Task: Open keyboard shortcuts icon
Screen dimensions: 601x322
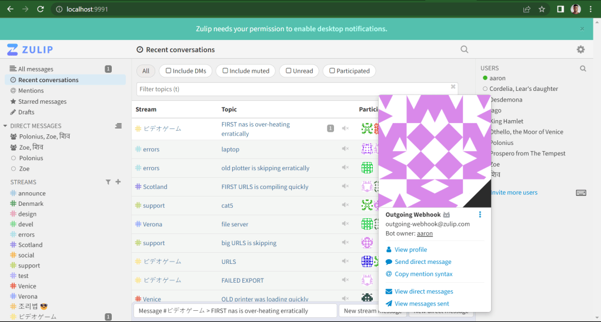Action: (x=580, y=192)
